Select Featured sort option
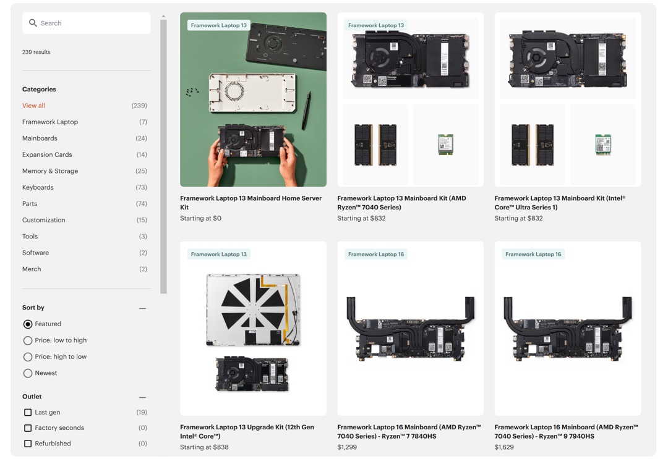Screen dimensions: 668x459 click(28, 324)
